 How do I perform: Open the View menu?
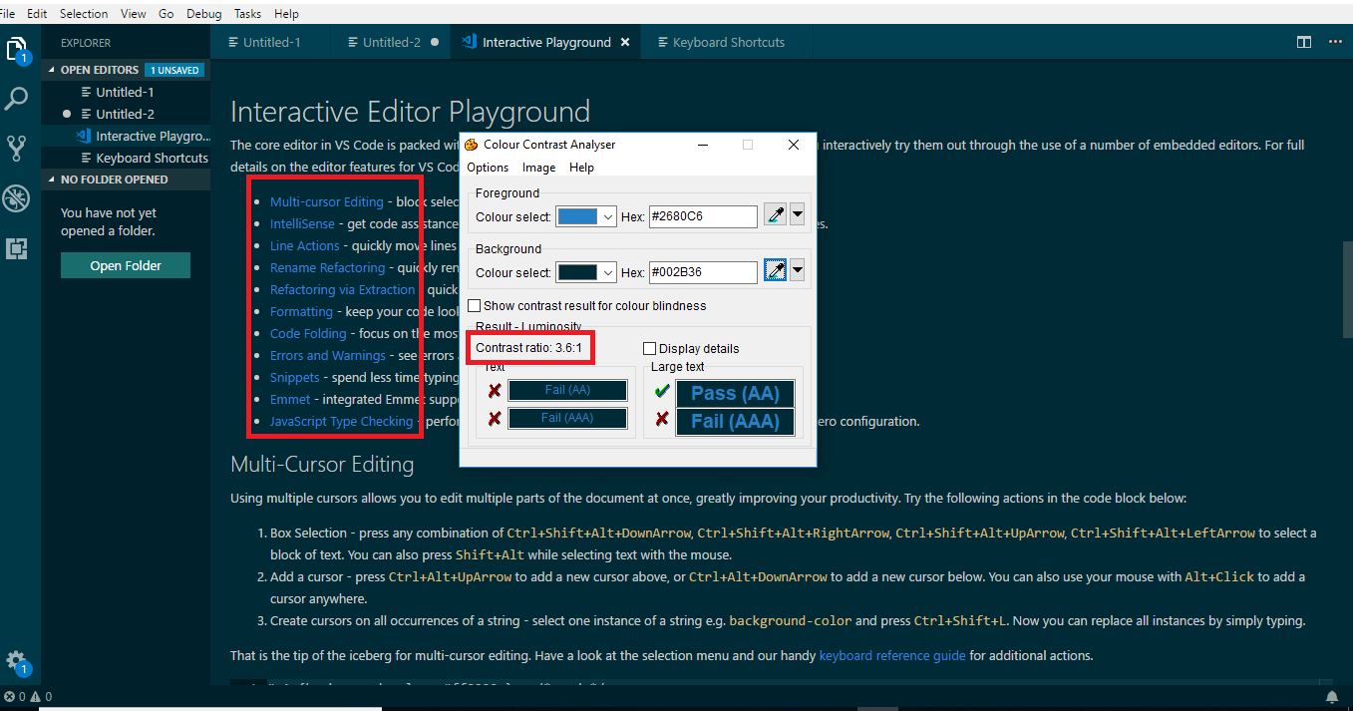click(133, 14)
